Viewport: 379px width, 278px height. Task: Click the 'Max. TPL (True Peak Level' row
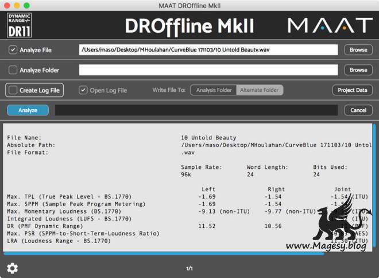pos(69,196)
